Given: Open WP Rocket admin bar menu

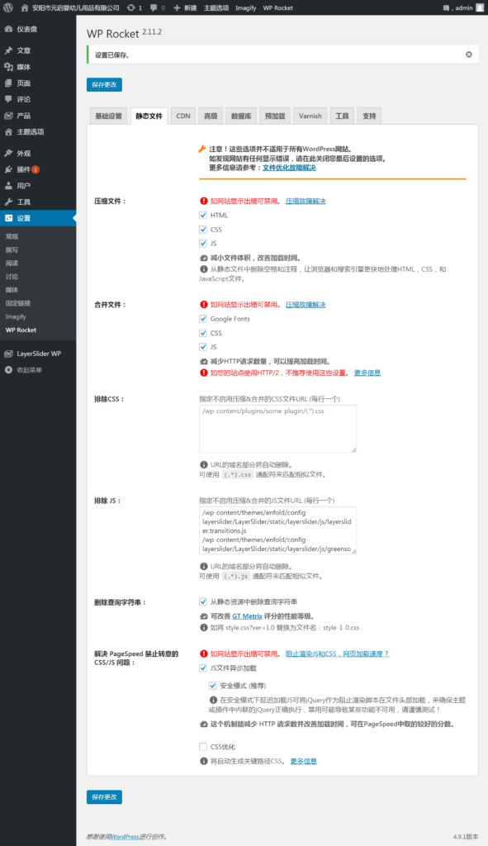Looking at the screenshot, I should coord(277,7).
